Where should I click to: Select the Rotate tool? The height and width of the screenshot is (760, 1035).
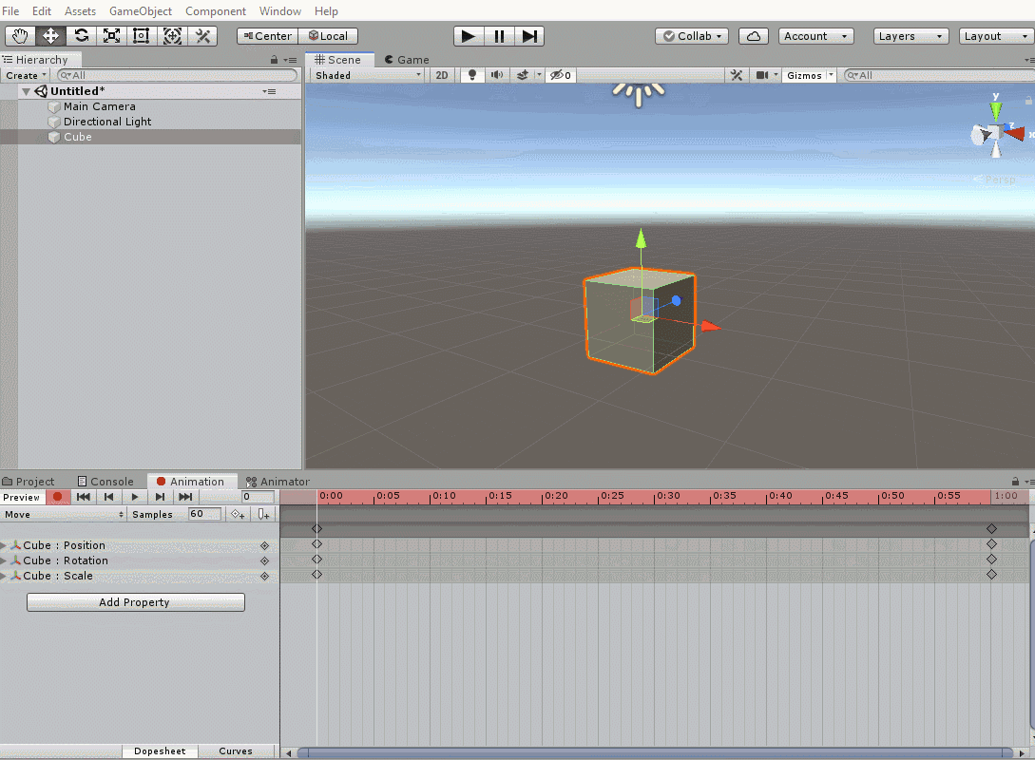[81, 35]
